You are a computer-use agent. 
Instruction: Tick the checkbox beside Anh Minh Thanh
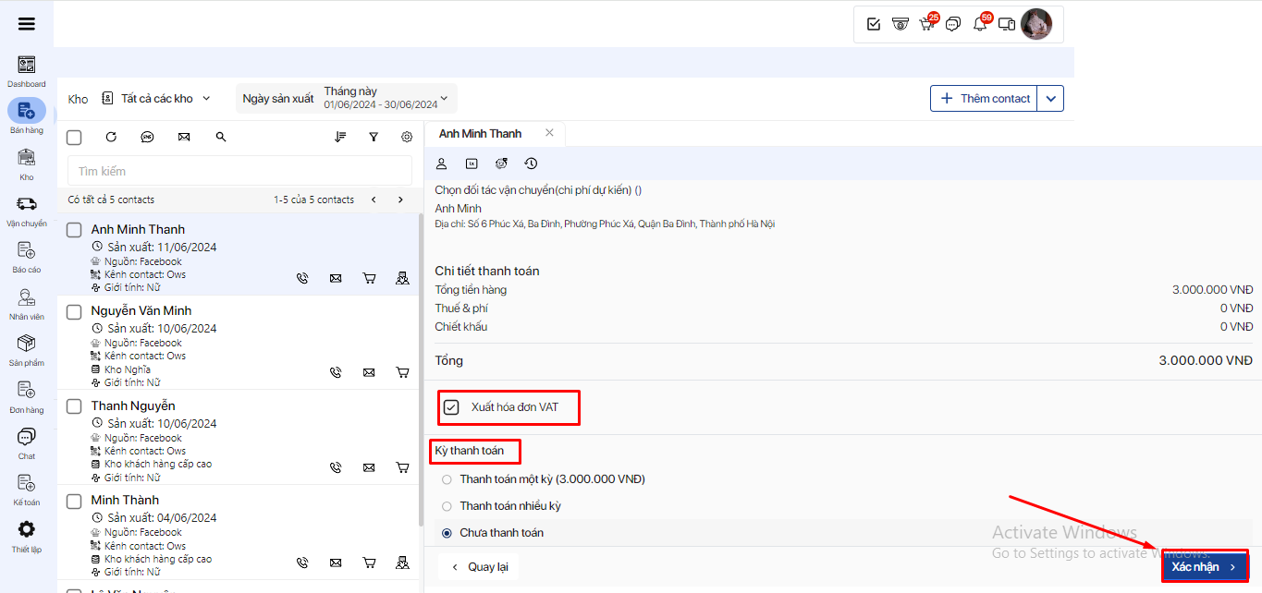pyautogui.click(x=75, y=230)
